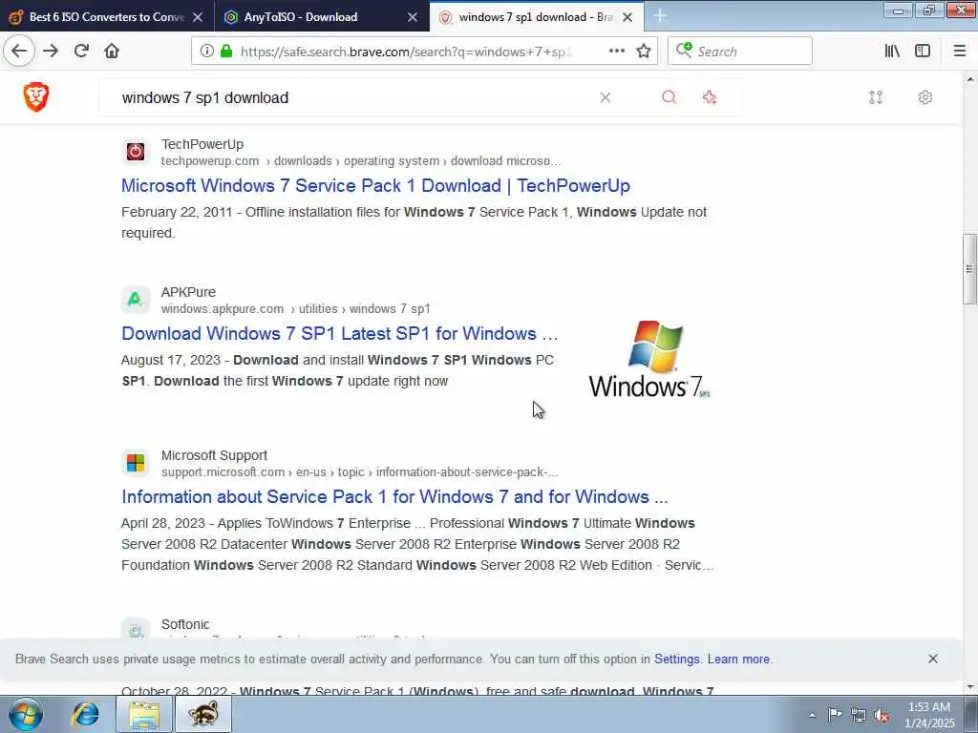
Task: Bookmark this page with the star
Action: click(x=644, y=52)
